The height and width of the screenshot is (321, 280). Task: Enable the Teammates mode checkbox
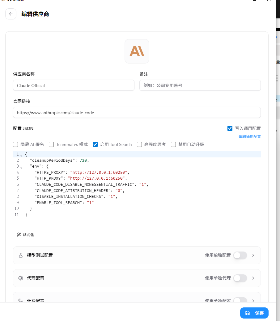[51, 144]
